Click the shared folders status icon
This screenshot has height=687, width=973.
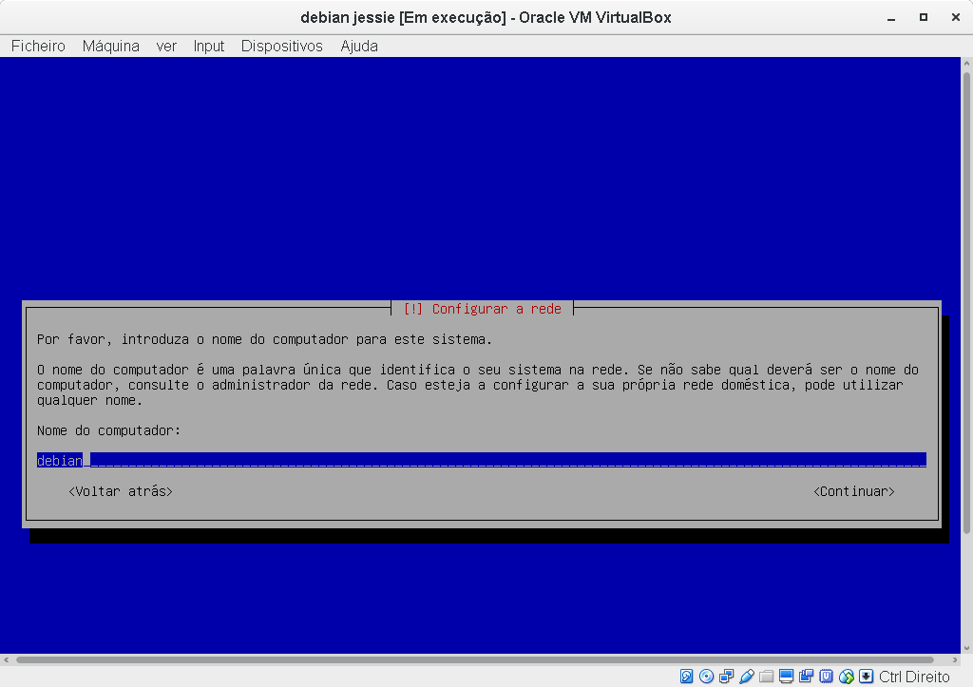pyautogui.click(x=767, y=677)
